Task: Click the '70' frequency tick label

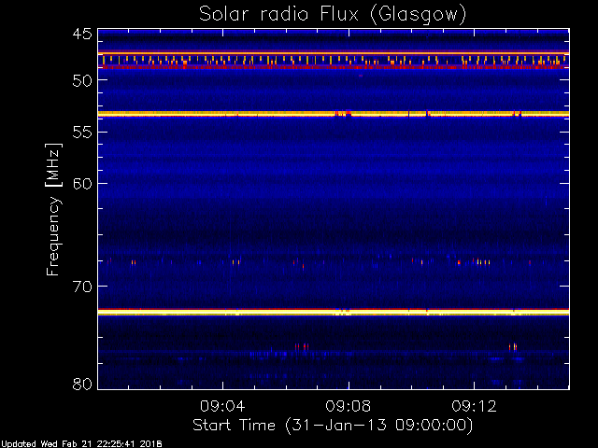Action: (x=82, y=287)
